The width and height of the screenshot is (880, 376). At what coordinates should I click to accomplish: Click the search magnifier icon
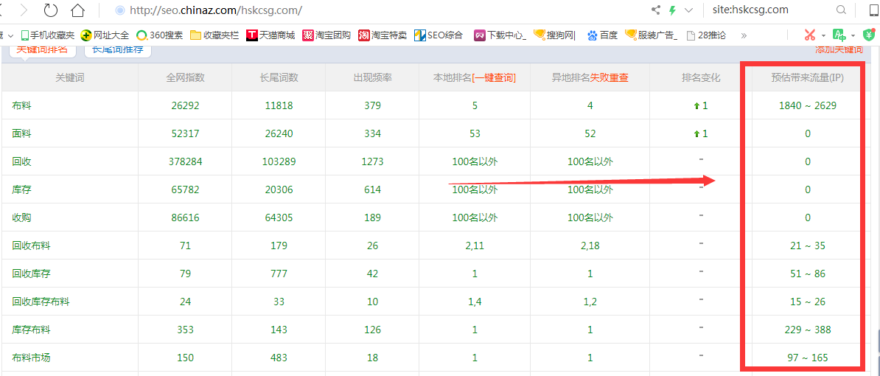[841, 10]
